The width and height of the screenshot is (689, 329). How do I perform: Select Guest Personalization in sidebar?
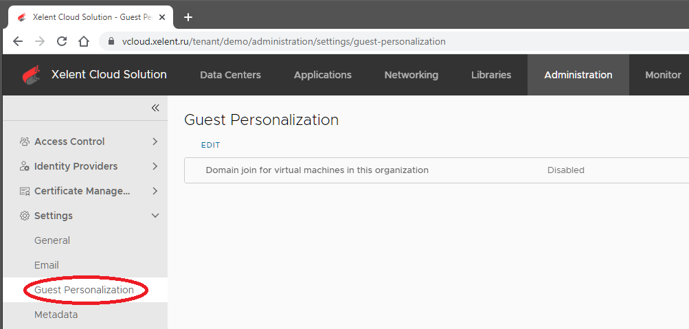(x=84, y=290)
